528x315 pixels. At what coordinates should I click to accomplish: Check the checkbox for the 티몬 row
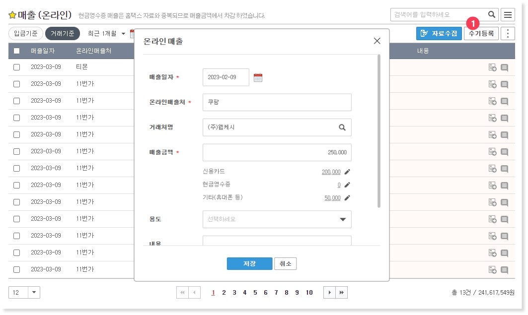tap(17, 67)
